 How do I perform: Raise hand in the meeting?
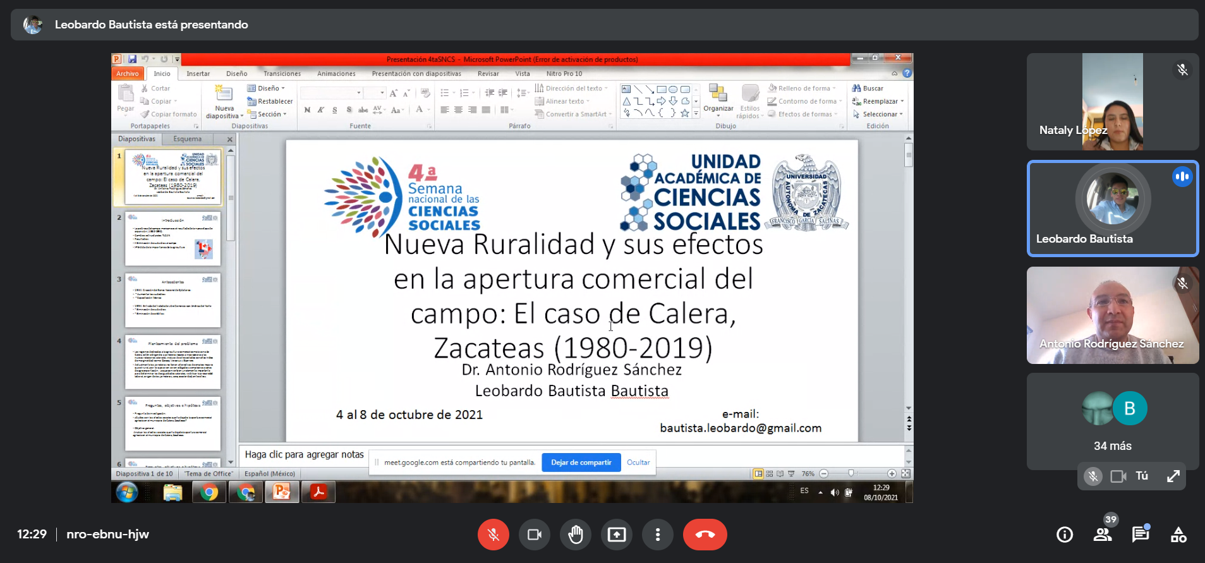(575, 535)
